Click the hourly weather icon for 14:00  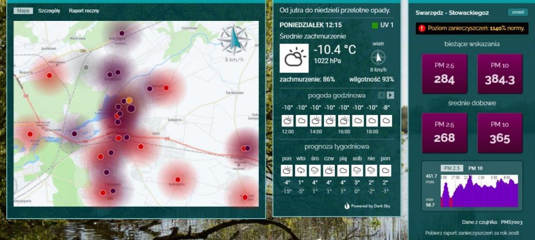click(x=316, y=121)
